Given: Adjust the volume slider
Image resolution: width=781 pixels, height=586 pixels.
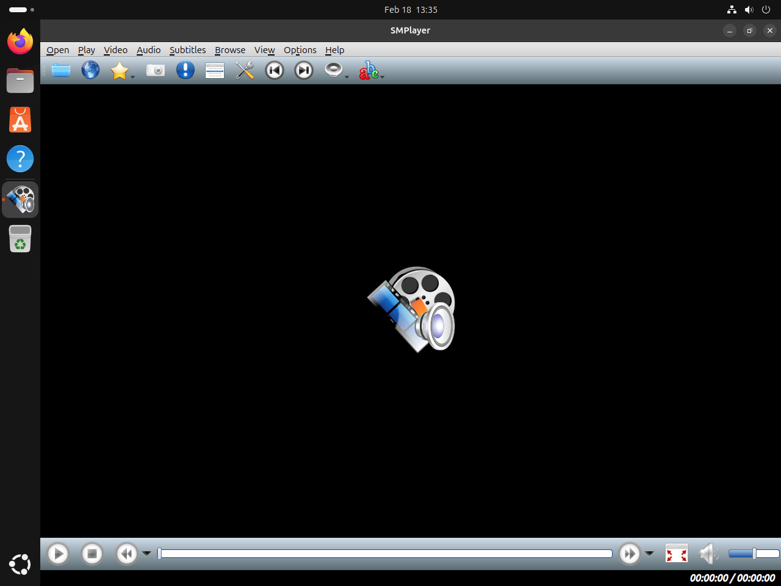Looking at the screenshot, I should tap(754, 554).
